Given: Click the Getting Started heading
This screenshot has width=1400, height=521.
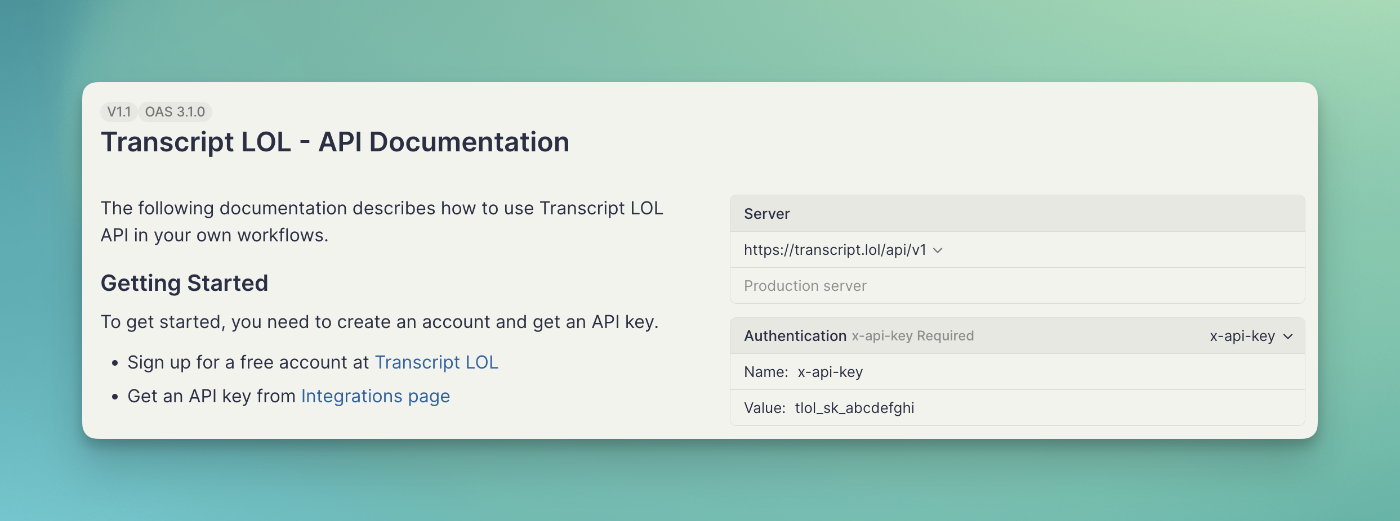Looking at the screenshot, I should pos(184,283).
